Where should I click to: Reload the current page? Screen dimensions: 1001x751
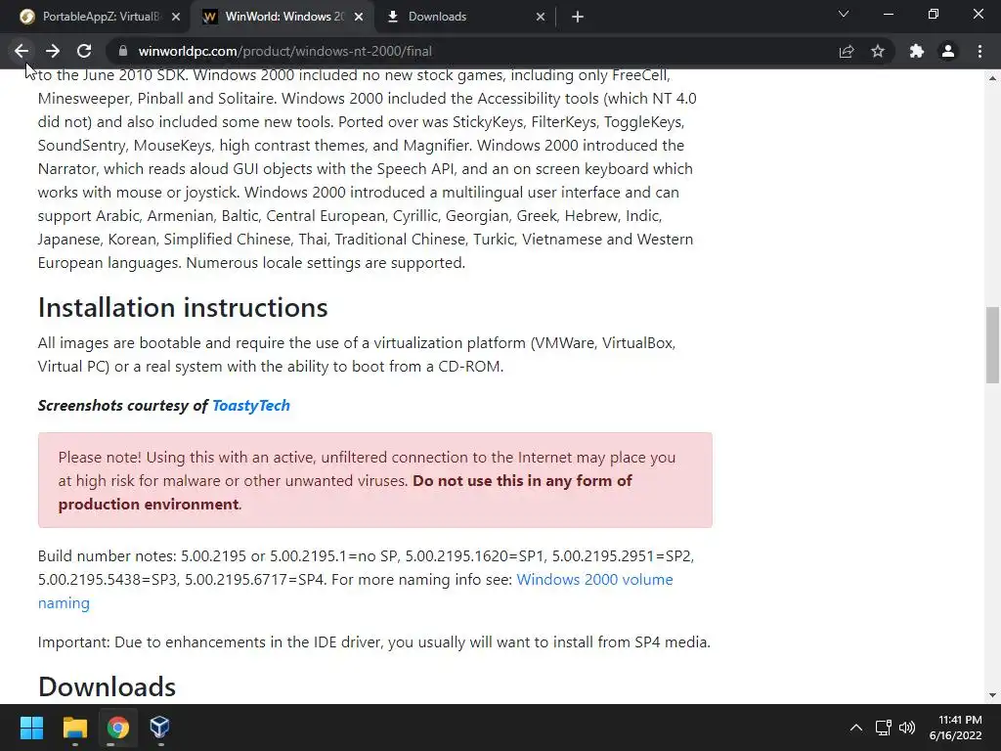[x=84, y=51]
